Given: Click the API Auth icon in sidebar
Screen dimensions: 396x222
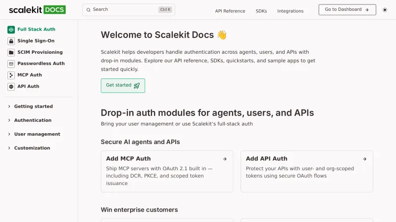Looking at the screenshot, I should (11, 86).
